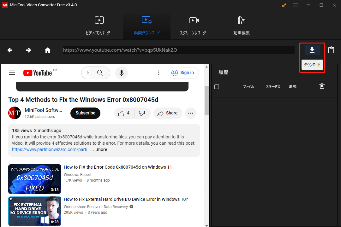
Task: Click the YouTube search magnifier button
Action: [100, 73]
